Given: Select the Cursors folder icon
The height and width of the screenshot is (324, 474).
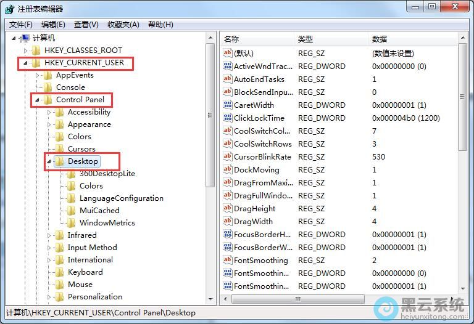Looking at the screenshot, I should pyautogui.click(x=59, y=149).
